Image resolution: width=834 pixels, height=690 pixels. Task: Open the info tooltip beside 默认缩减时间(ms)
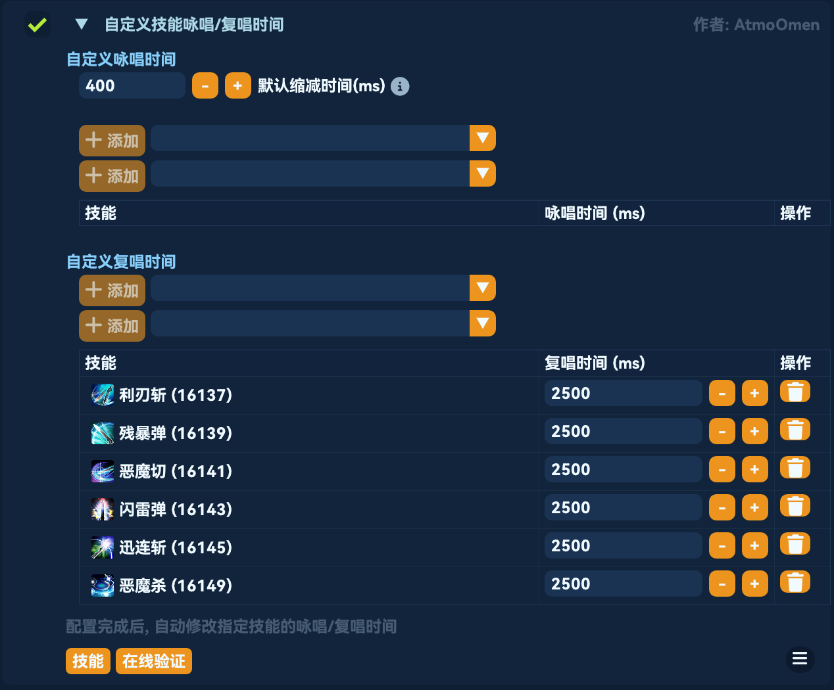click(400, 86)
